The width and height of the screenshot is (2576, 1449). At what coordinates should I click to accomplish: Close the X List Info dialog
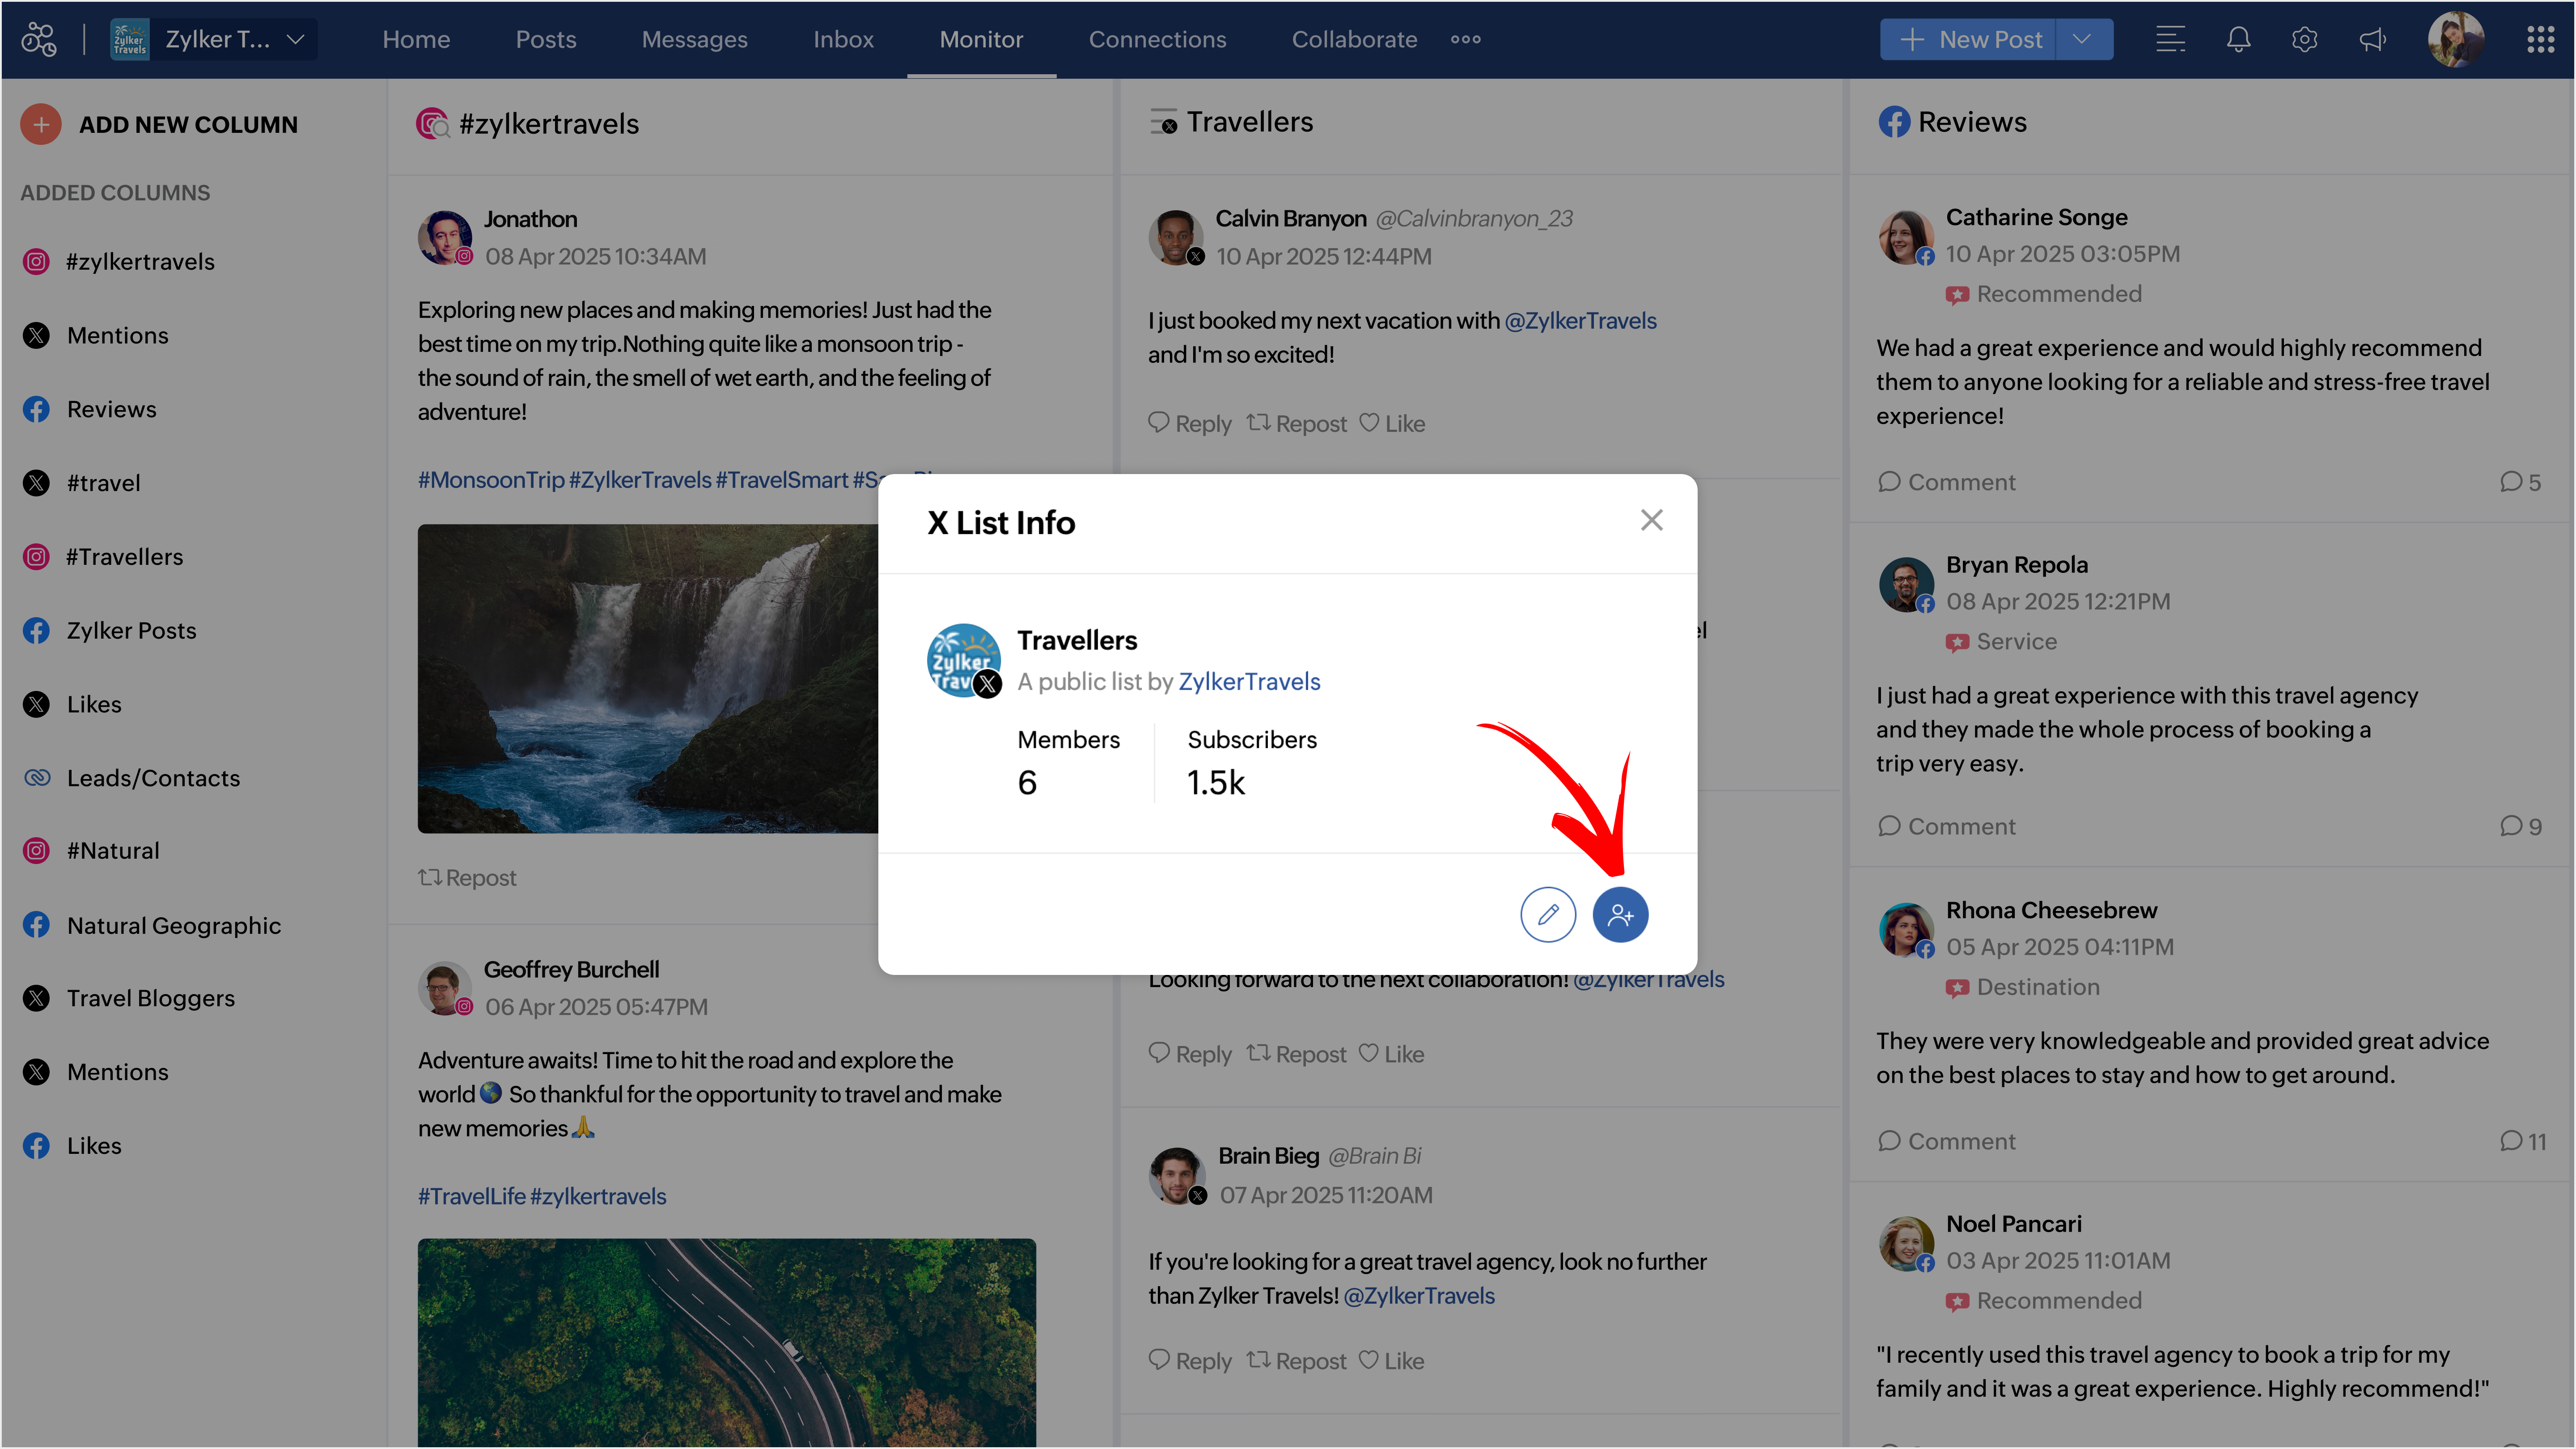pos(1651,520)
